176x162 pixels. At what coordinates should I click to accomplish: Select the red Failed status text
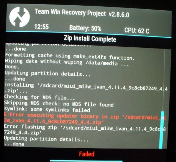tap(87, 154)
